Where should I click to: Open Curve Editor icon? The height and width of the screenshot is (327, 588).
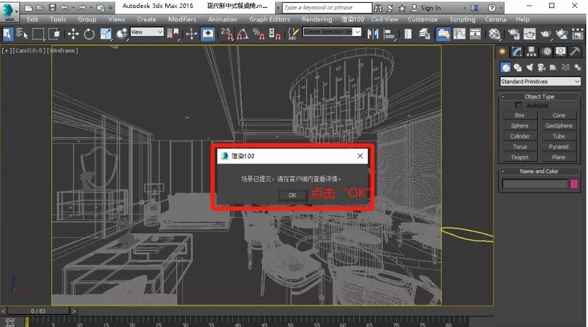click(459, 34)
